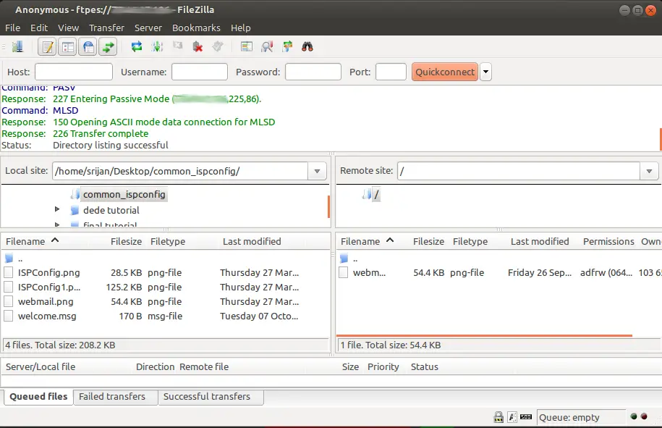This screenshot has width=662, height=428.
Task: Disconnect from the current server
Action: pos(198,47)
